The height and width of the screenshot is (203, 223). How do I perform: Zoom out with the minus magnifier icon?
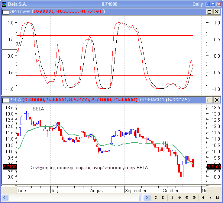tap(187, 198)
